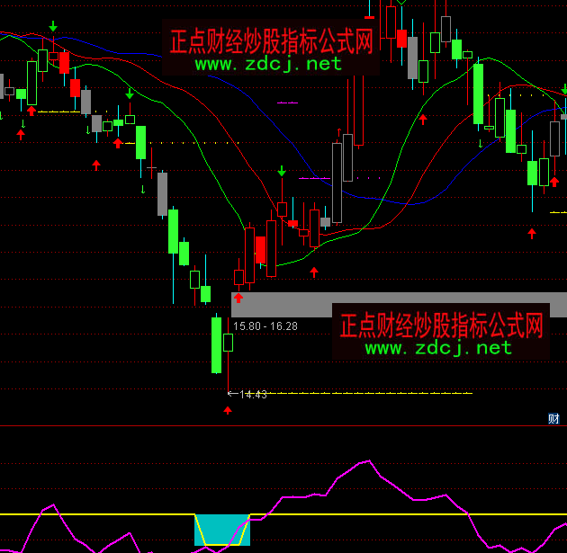The height and width of the screenshot is (553, 567).
Task: Click the magenta indicator line's highest peak
Action: pyautogui.click(x=367, y=461)
